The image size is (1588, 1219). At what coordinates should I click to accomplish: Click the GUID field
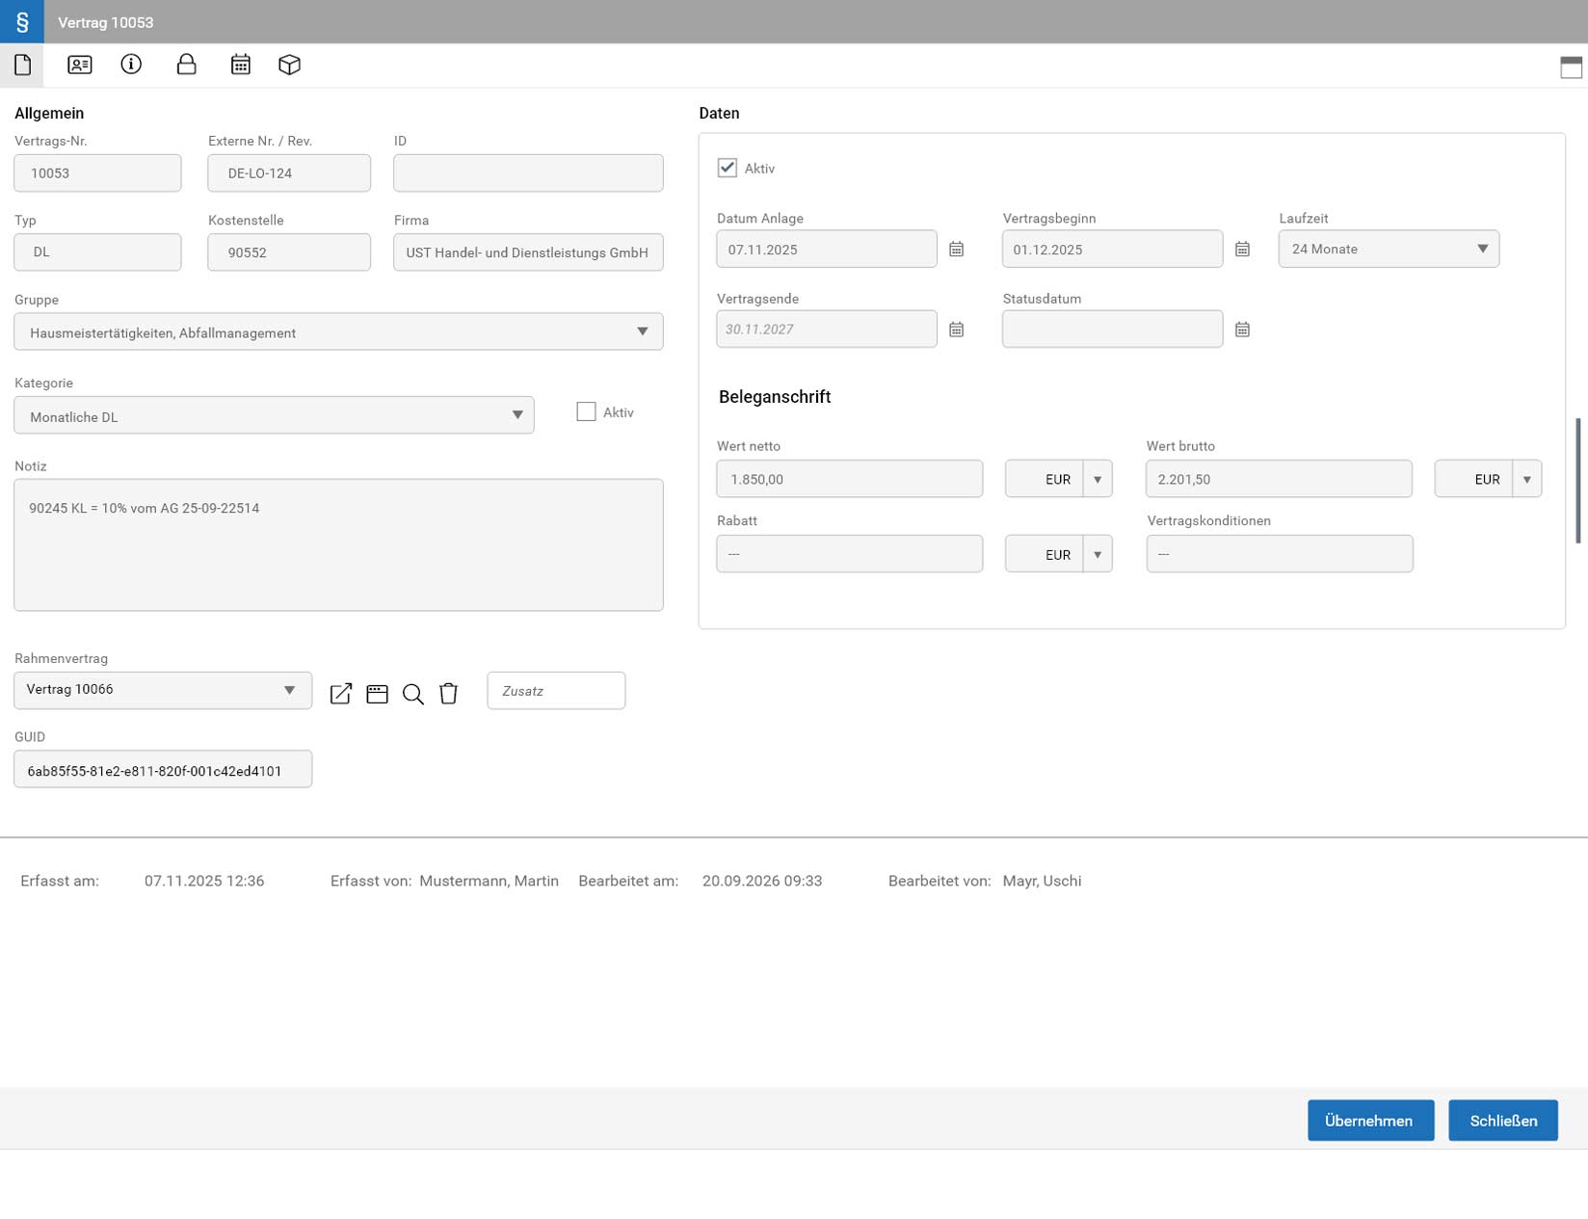pyautogui.click(x=163, y=769)
